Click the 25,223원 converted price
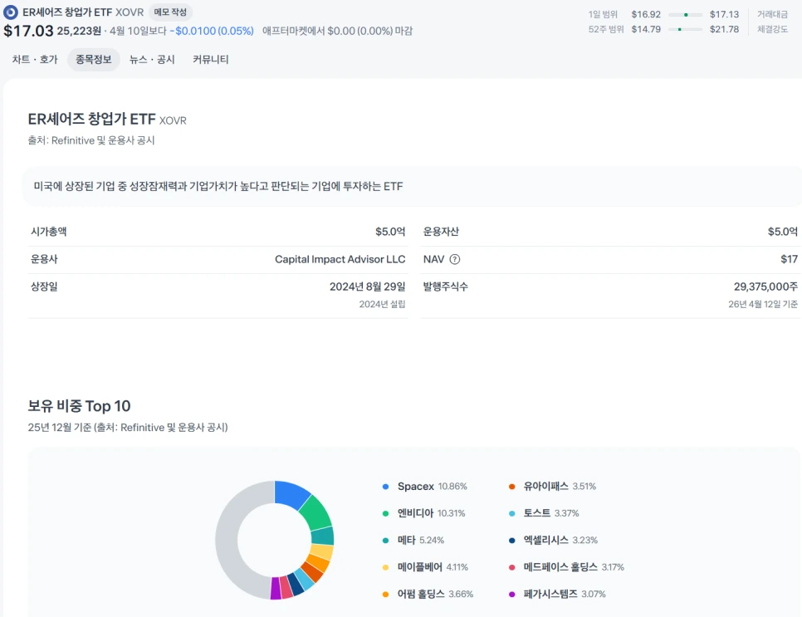Viewport: 802px width, 617px height. click(79, 32)
